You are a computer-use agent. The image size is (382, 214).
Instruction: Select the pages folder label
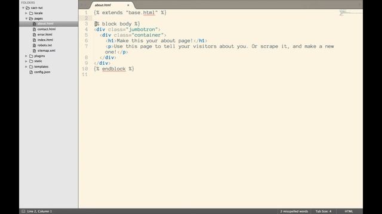(38, 18)
